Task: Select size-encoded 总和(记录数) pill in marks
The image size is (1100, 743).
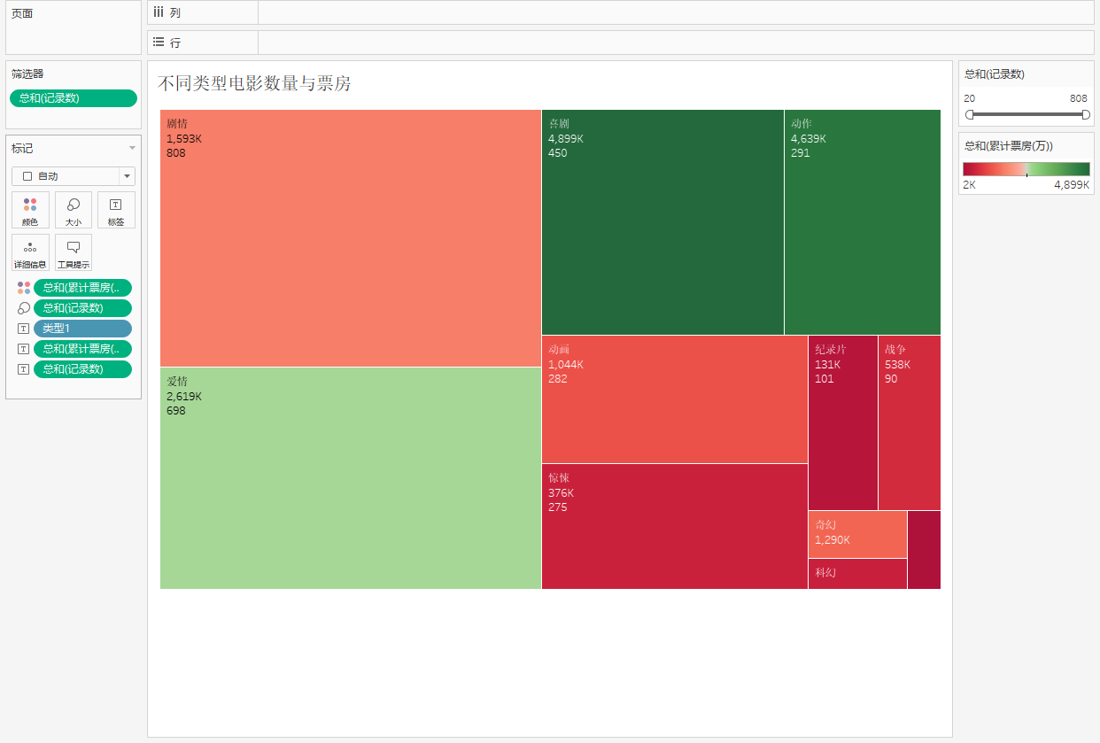Action: pyautogui.click(x=82, y=308)
